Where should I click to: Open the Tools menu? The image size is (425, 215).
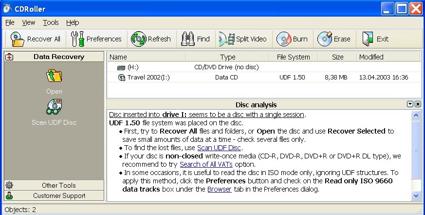[51, 22]
